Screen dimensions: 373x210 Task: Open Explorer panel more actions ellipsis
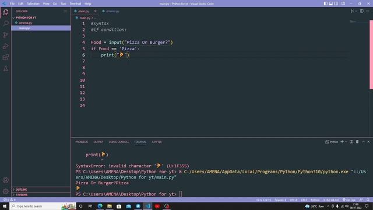point(65,11)
